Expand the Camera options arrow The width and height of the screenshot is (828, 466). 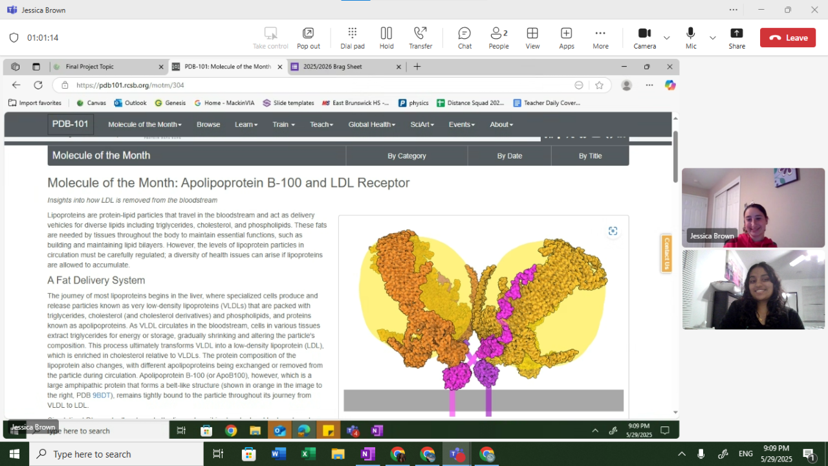point(666,38)
